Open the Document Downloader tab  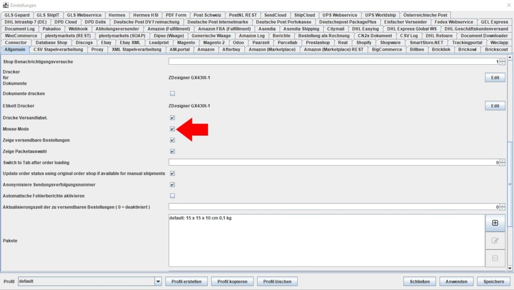pyautogui.click(x=484, y=36)
